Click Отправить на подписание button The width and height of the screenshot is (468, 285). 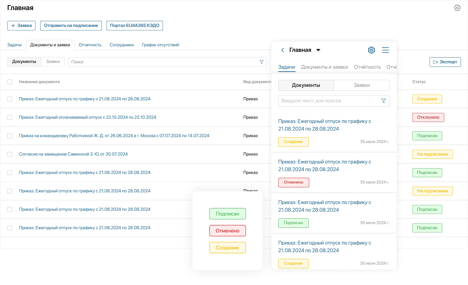tap(71, 26)
